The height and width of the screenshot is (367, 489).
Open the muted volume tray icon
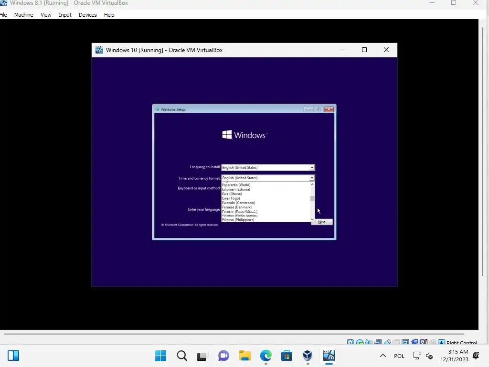tap(429, 356)
